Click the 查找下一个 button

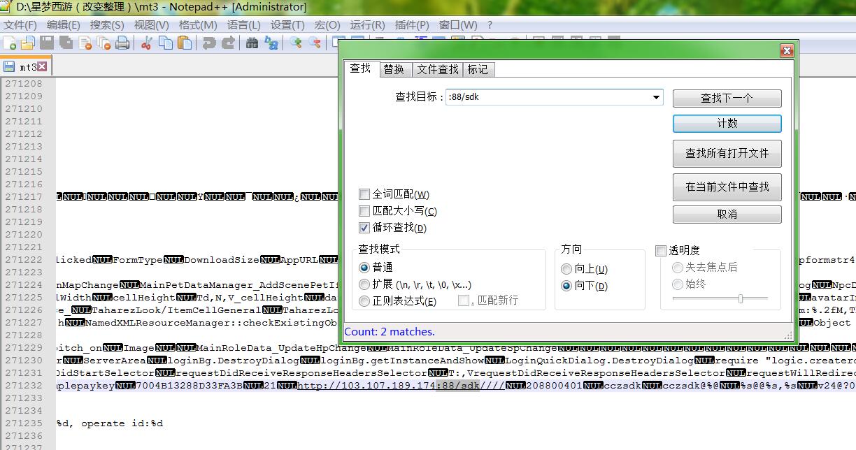727,98
